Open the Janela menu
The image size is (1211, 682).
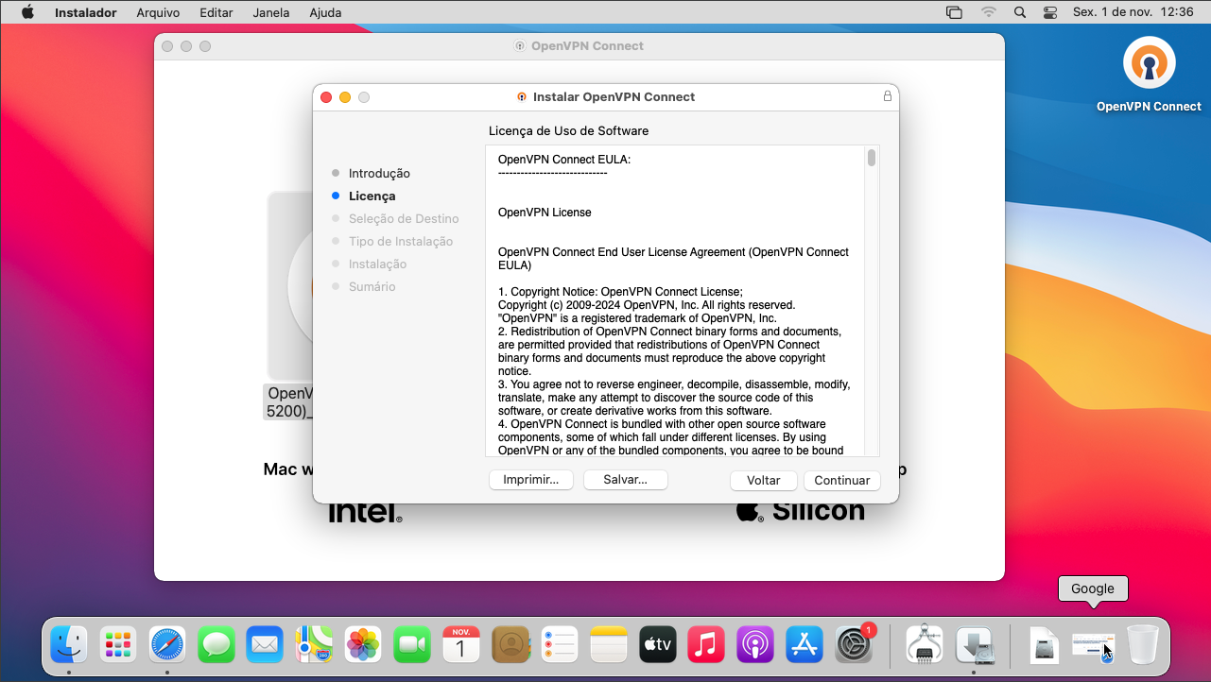point(271,12)
